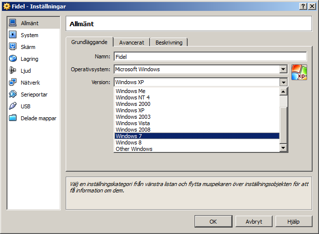Choose Windows 7 from the version list
Screen dimensions: 319x234
[x=197, y=136]
